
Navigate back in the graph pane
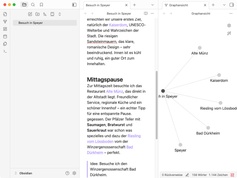(164, 14)
